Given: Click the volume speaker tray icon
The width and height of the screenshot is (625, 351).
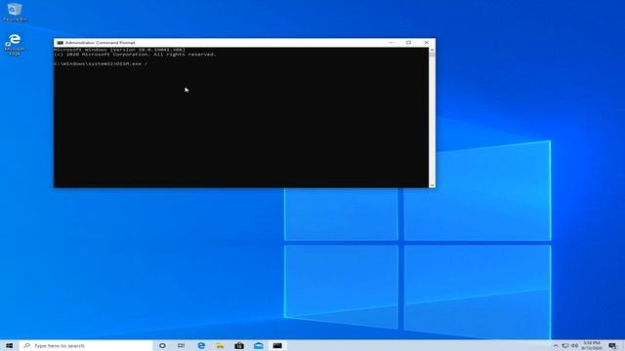Looking at the screenshot, I should coord(575,346).
